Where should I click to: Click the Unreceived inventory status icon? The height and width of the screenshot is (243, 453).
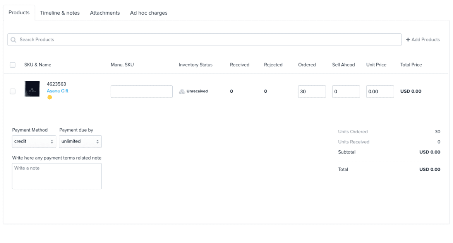(182, 92)
